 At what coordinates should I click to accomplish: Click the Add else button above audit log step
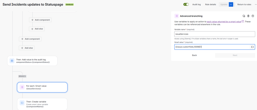tap(27, 48)
